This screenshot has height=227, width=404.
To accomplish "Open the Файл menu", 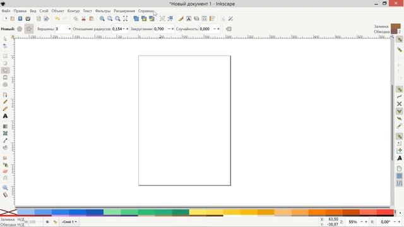I will tap(6, 11).
